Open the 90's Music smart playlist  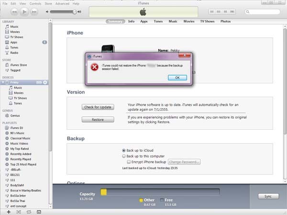tap(17, 133)
